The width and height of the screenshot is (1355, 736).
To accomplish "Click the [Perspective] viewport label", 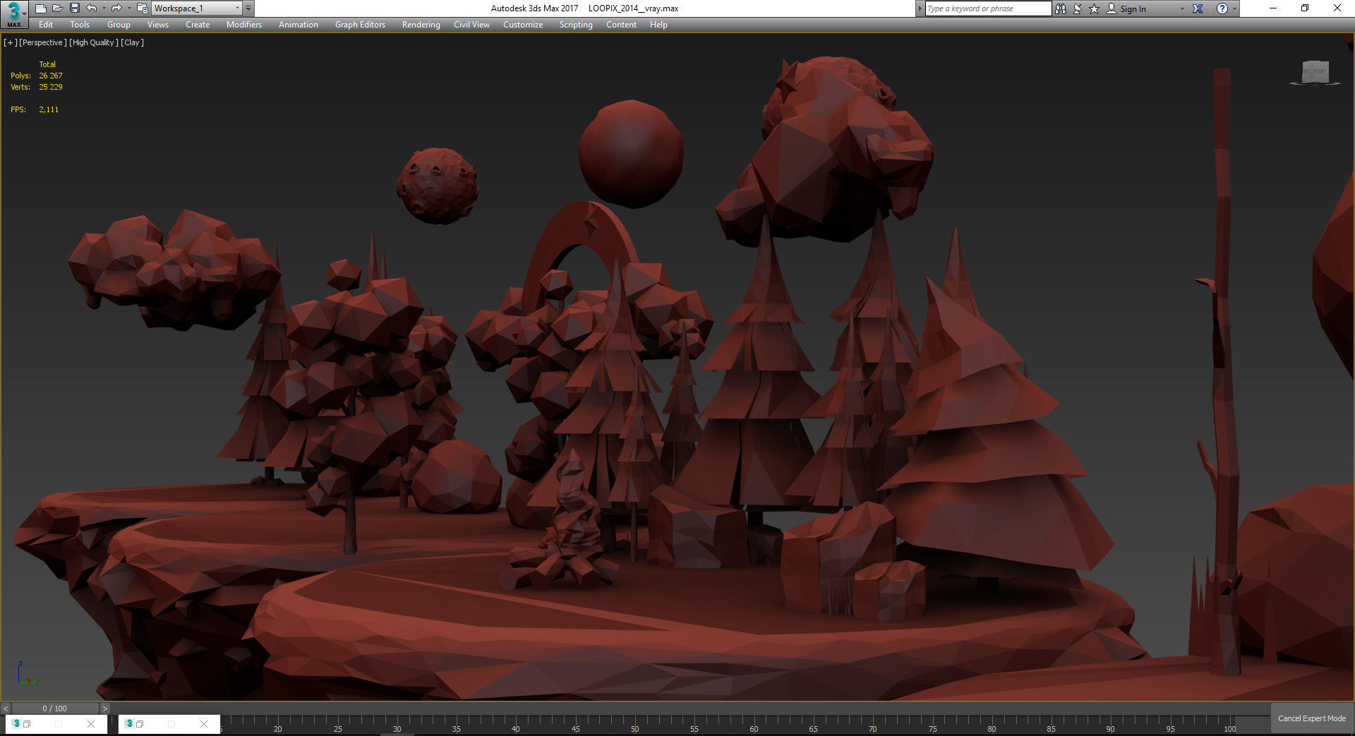I will click(x=43, y=42).
